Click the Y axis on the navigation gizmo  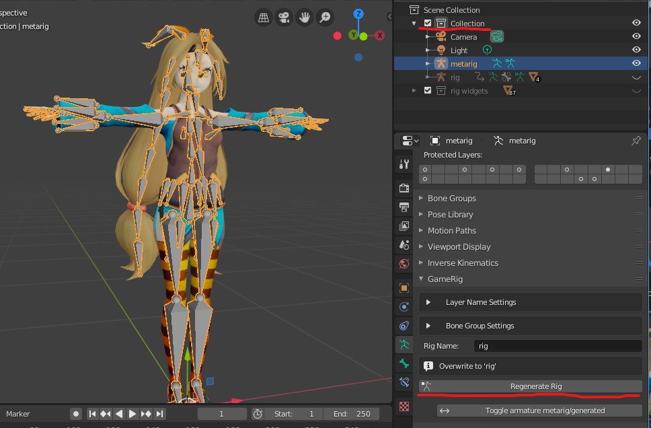[x=353, y=35]
